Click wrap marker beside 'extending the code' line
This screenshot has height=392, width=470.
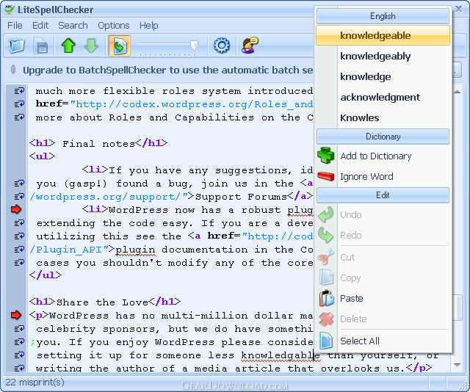tap(19, 222)
